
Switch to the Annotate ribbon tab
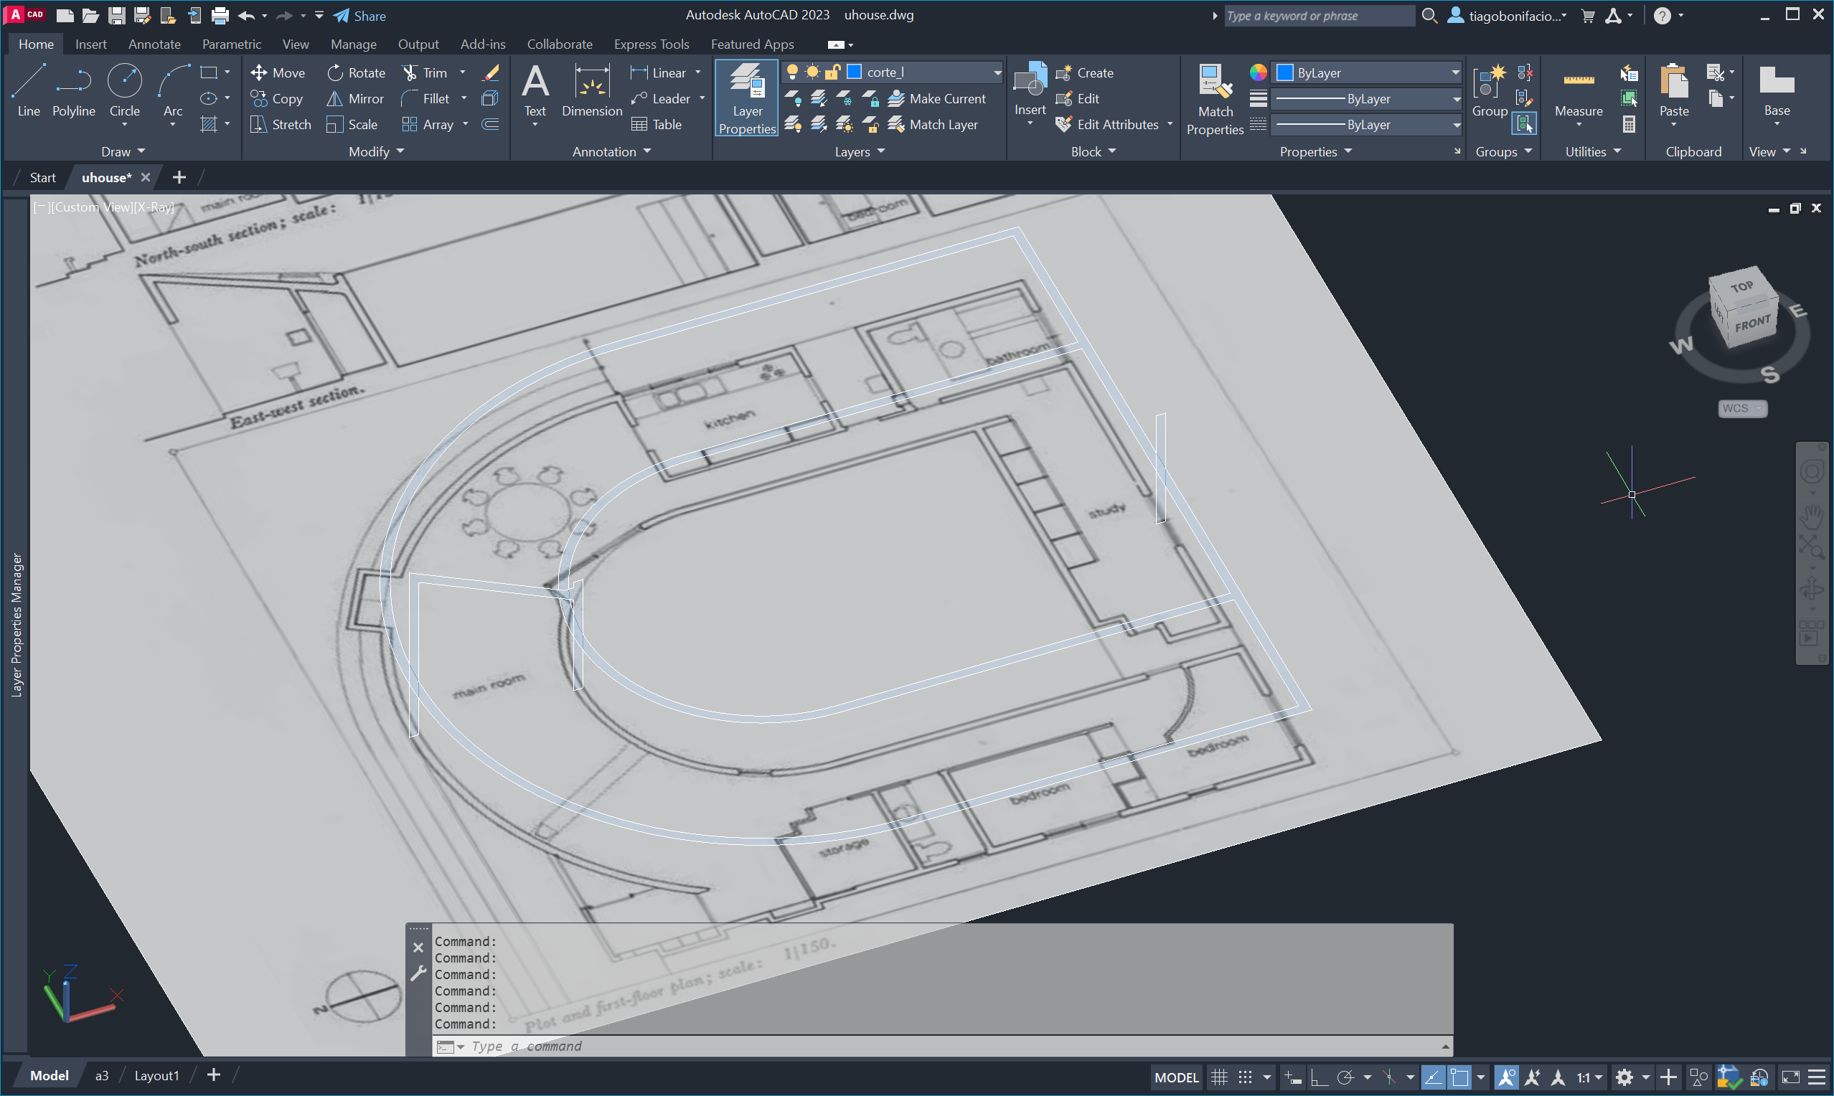154,44
